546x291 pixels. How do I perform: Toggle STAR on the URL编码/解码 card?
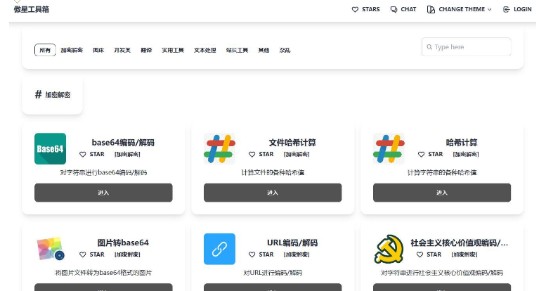click(x=261, y=254)
